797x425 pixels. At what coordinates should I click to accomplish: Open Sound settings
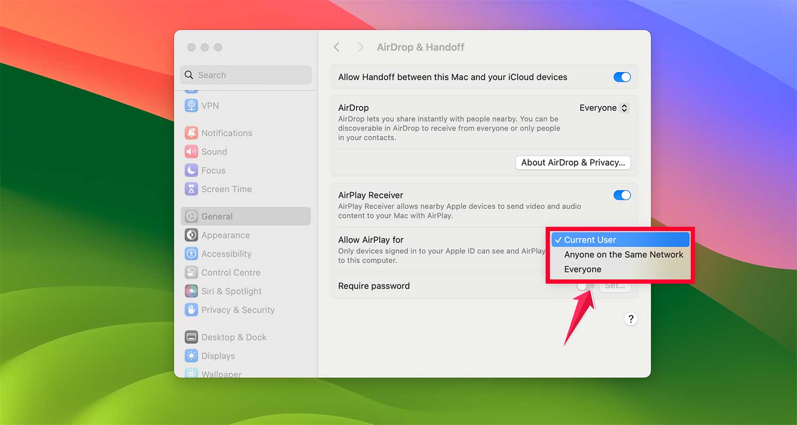[214, 151]
